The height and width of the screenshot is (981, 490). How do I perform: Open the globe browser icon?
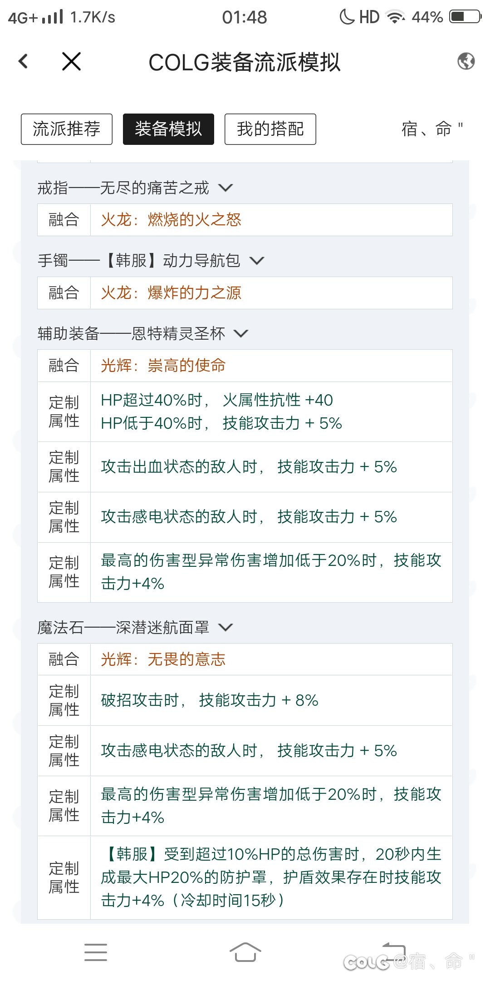(466, 61)
